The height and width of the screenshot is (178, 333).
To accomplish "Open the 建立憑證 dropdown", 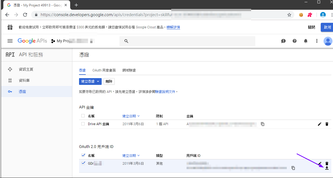I will point(90,81).
